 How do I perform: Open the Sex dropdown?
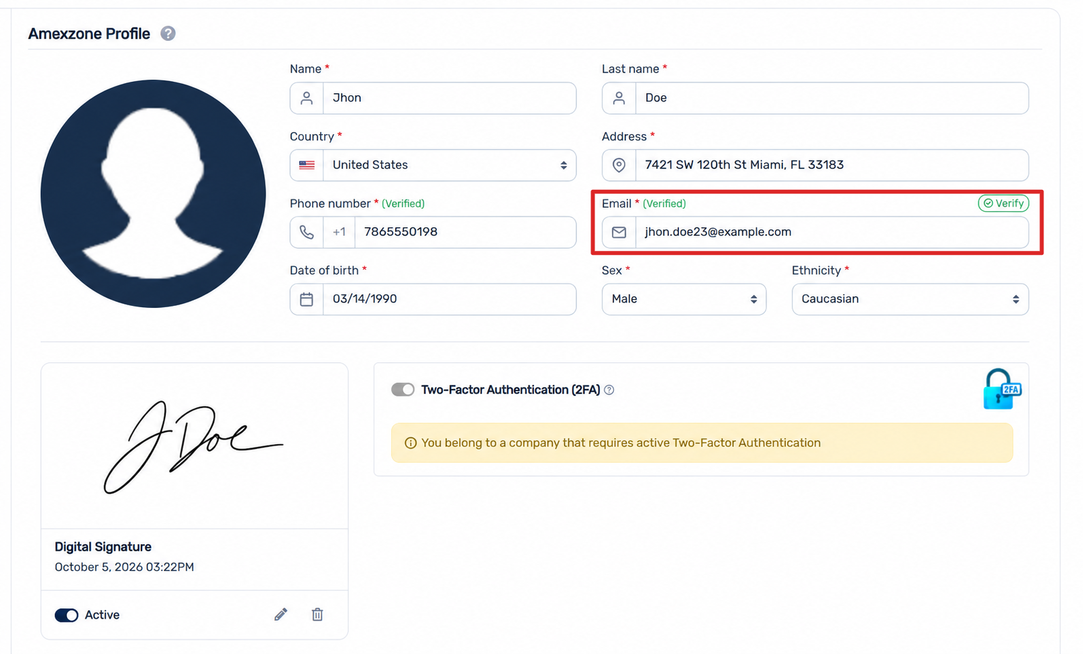(x=684, y=299)
